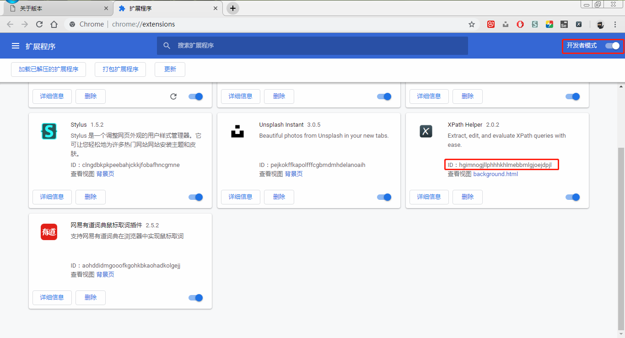This screenshot has width=625, height=338.
Task: Open Youdao plugin 详细信息
Action: 52,297
